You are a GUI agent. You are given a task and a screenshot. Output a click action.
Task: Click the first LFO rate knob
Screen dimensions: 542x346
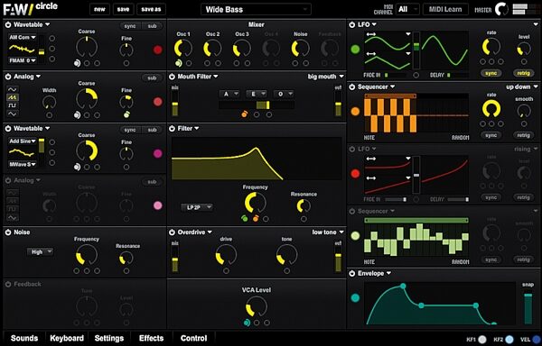(491, 47)
